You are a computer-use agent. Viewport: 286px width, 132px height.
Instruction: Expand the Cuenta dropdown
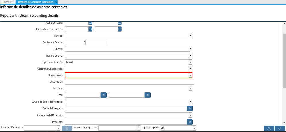190,49
